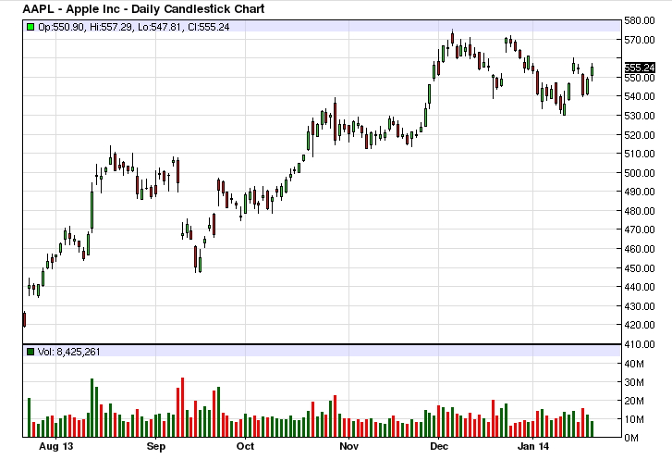
Task: Click the 540.00 price axis label
Action: click(640, 96)
